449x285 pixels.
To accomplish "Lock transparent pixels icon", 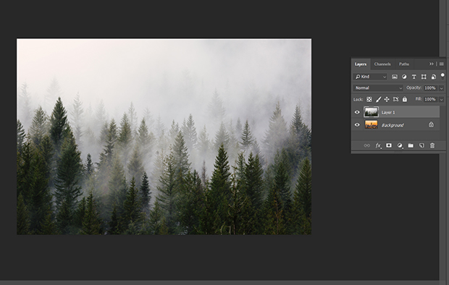I will [x=369, y=100].
